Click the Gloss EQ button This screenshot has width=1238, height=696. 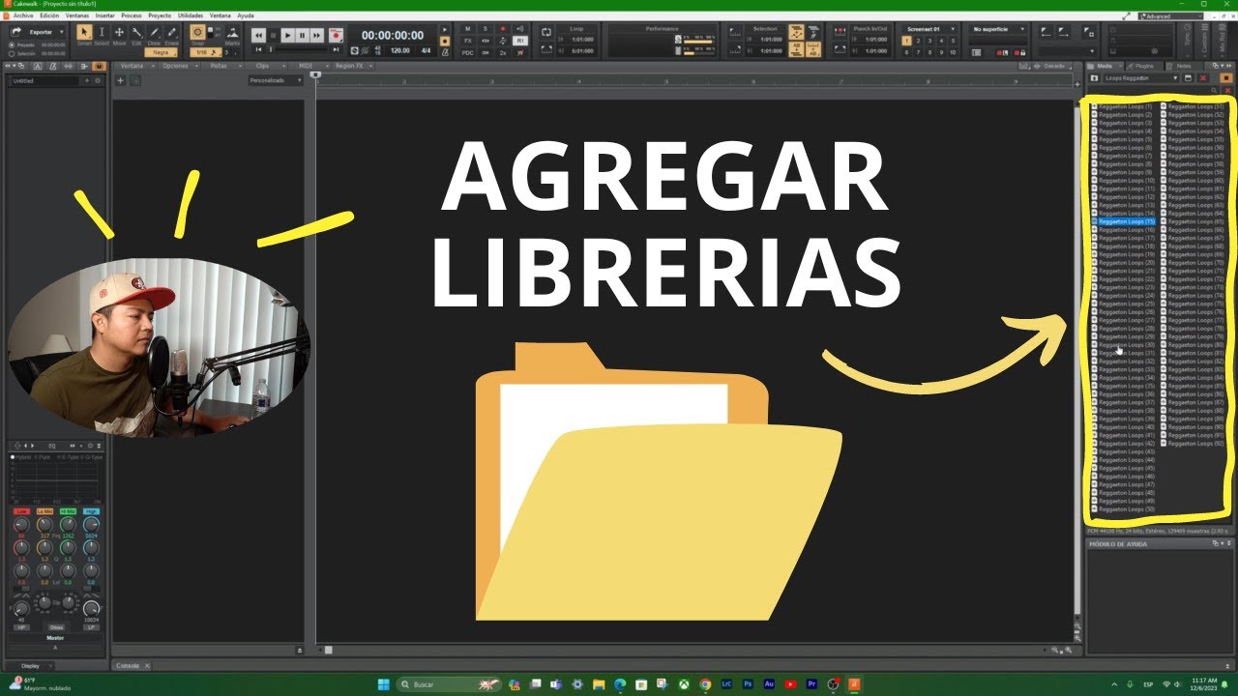click(x=56, y=627)
